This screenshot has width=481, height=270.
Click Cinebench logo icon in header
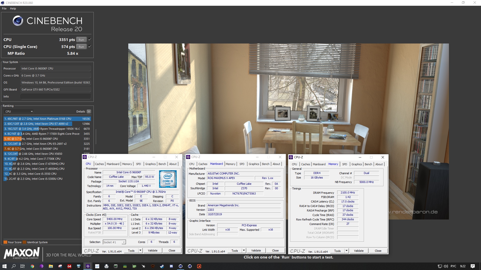click(18, 21)
